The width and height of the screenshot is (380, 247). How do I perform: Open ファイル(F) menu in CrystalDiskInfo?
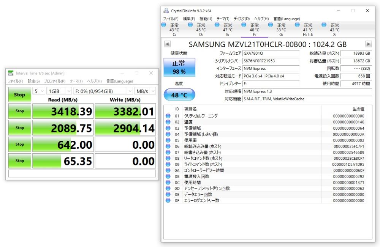(x=171, y=19)
